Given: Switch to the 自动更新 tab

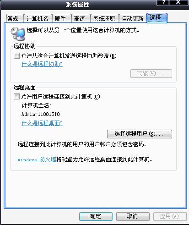Looking at the screenshot, I should tap(133, 19).
